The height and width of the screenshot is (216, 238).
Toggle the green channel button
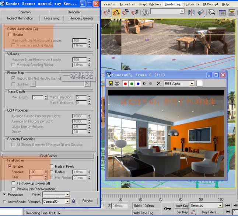click(132, 84)
